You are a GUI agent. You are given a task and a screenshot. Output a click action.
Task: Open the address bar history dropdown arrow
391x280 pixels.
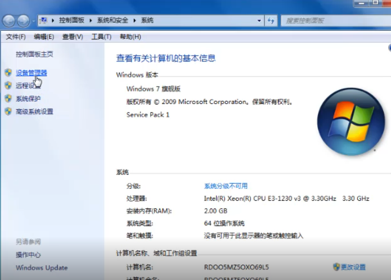pos(259,21)
